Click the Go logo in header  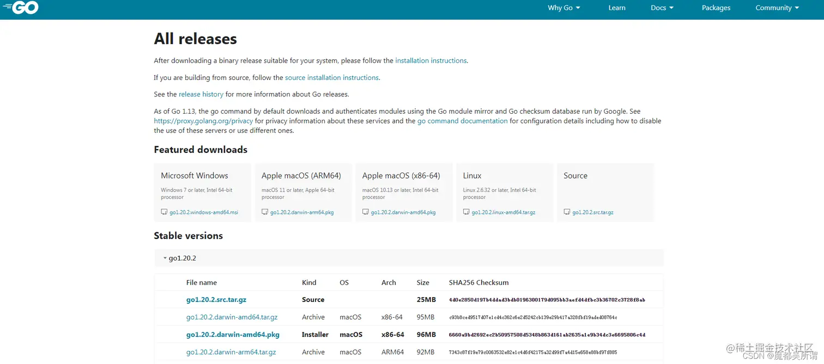(x=21, y=7)
